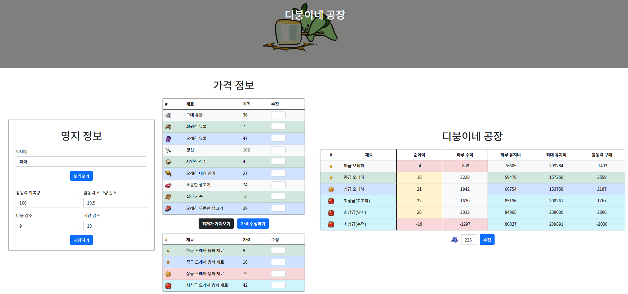Click the 자연산 진주 price edit box

coord(278,161)
